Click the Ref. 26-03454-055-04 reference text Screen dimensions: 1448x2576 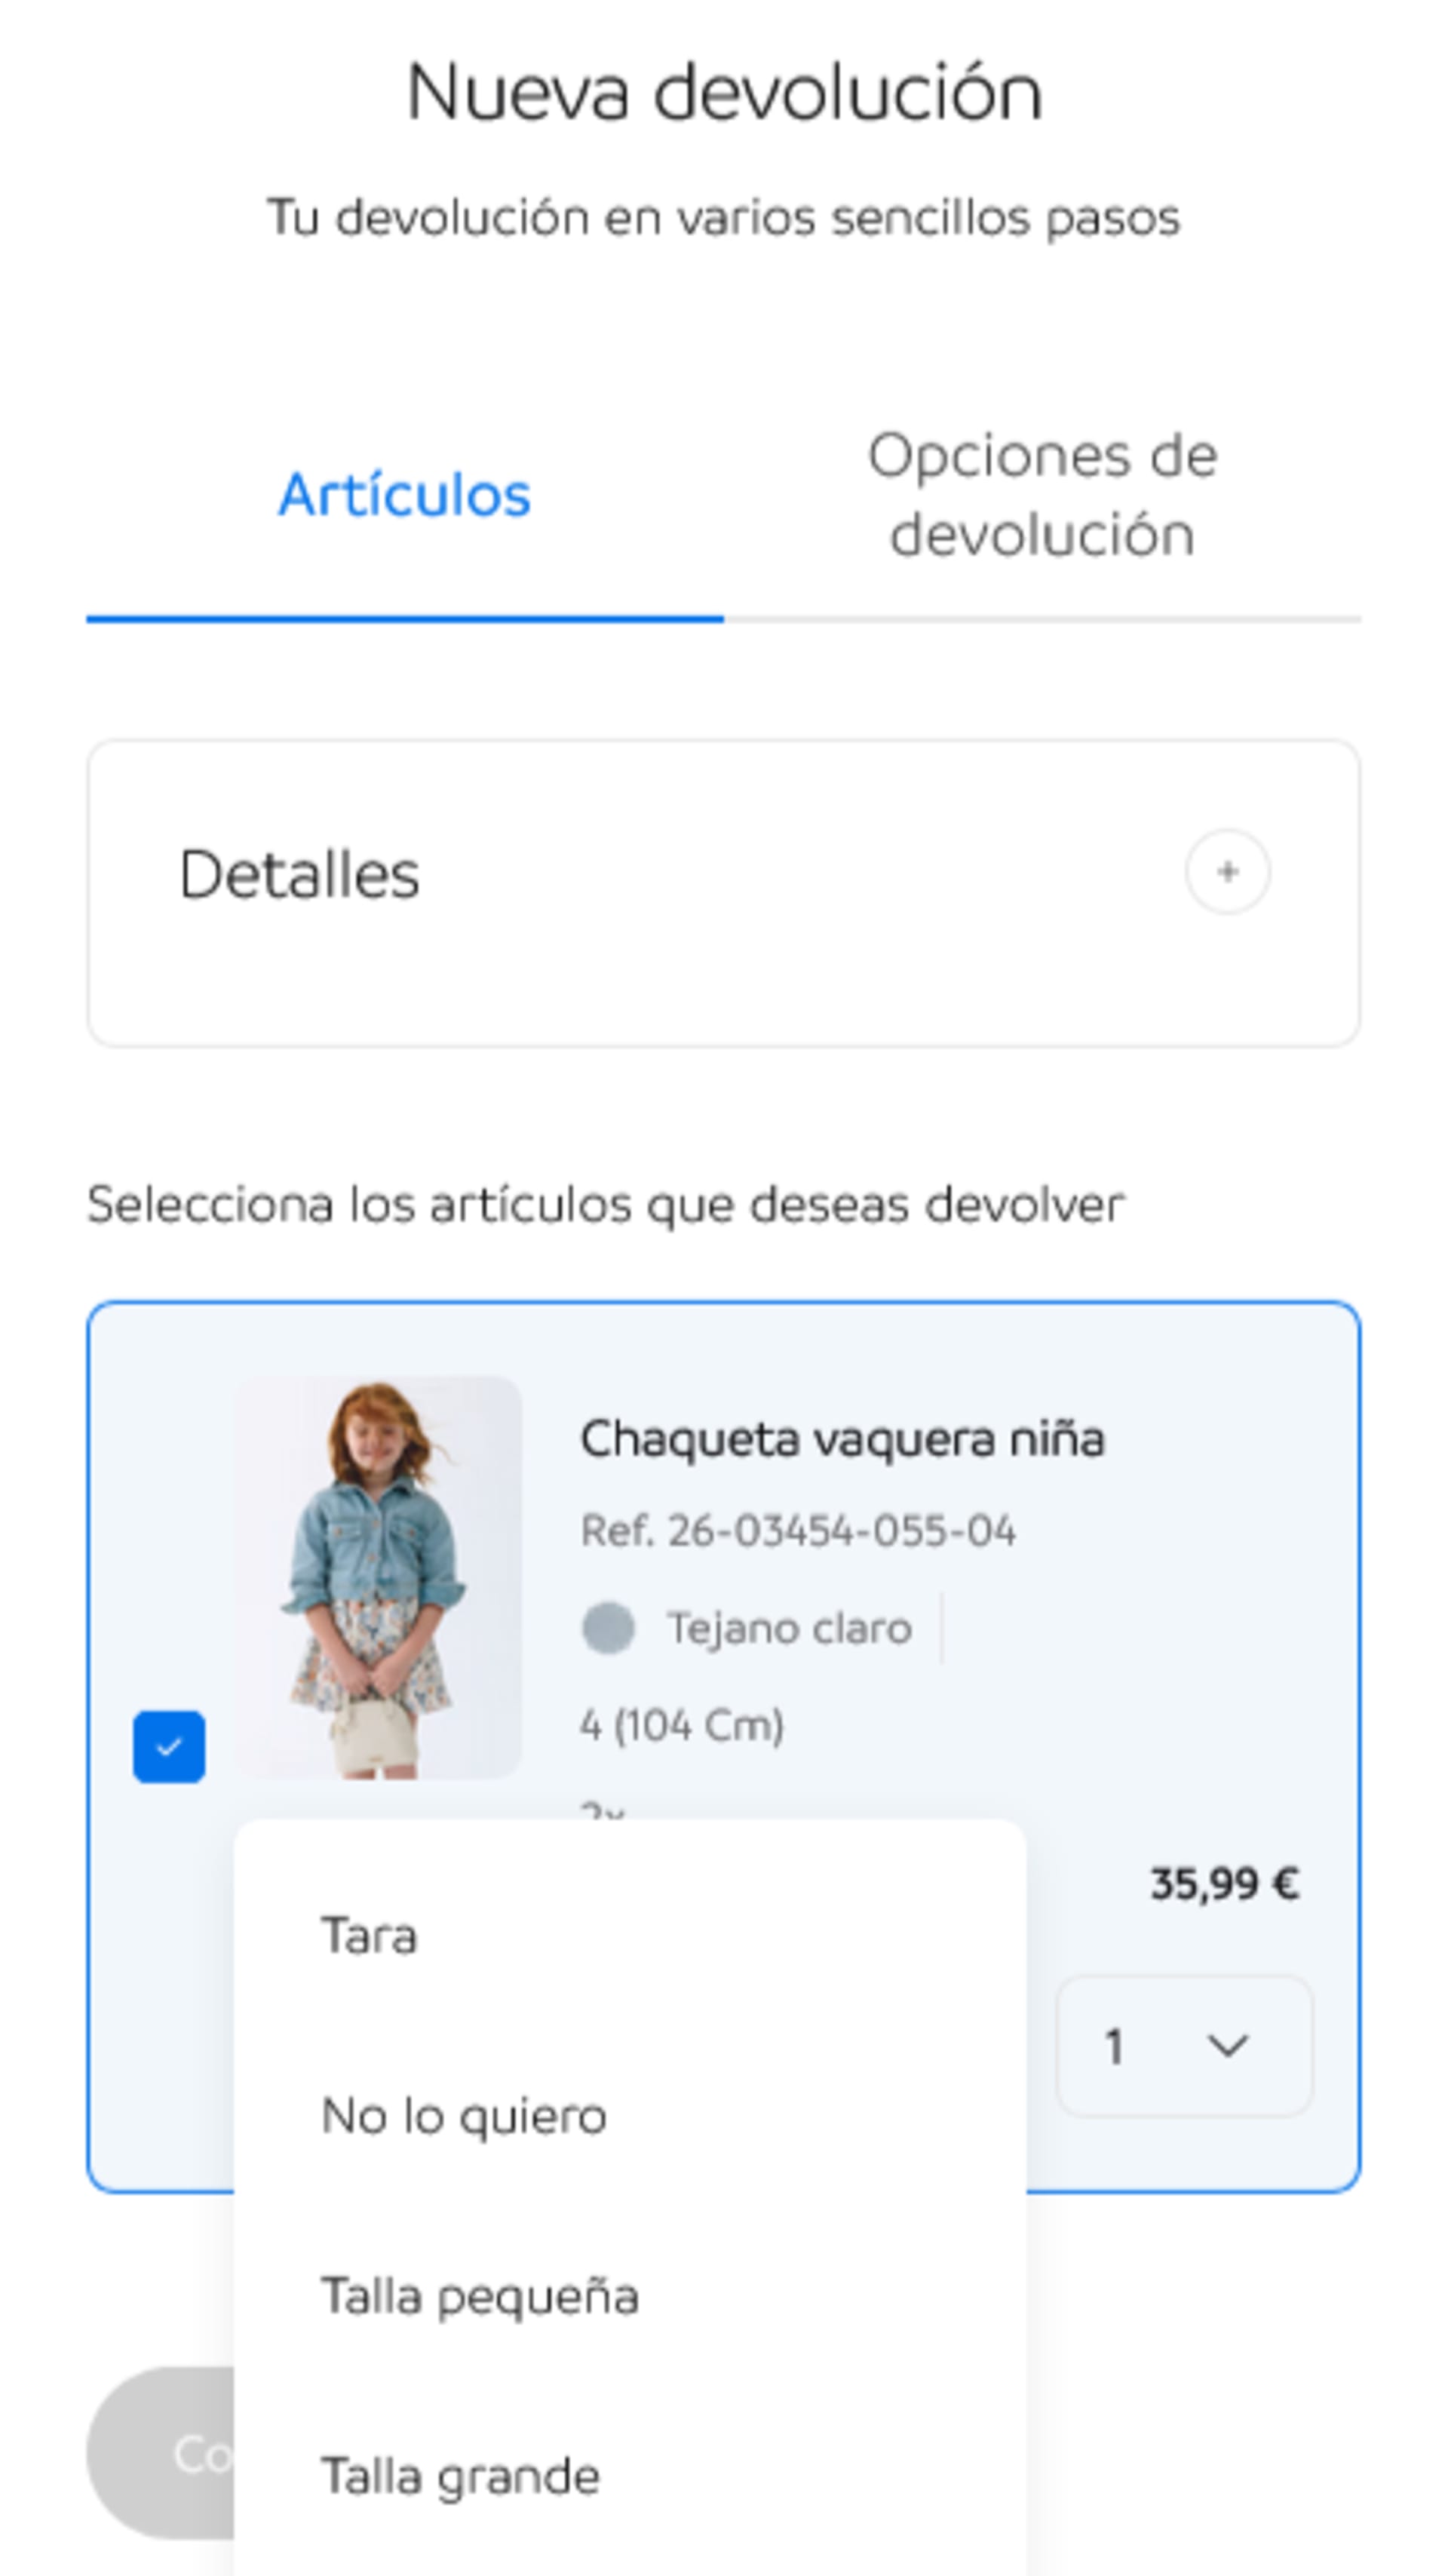tap(798, 1531)
